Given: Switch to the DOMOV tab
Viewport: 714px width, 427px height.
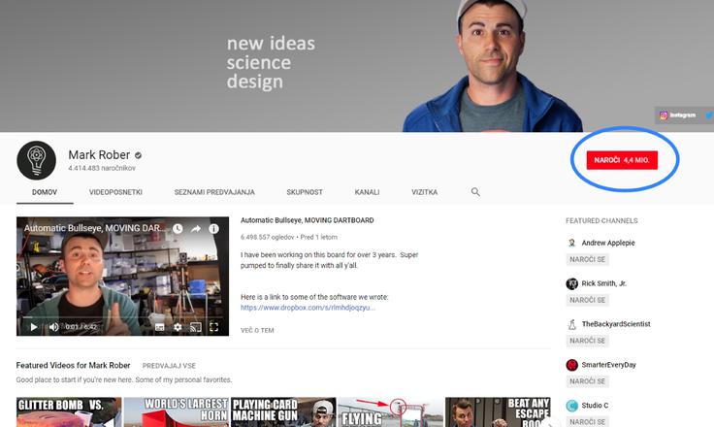Looking at the screenshot, I should 45,192.
